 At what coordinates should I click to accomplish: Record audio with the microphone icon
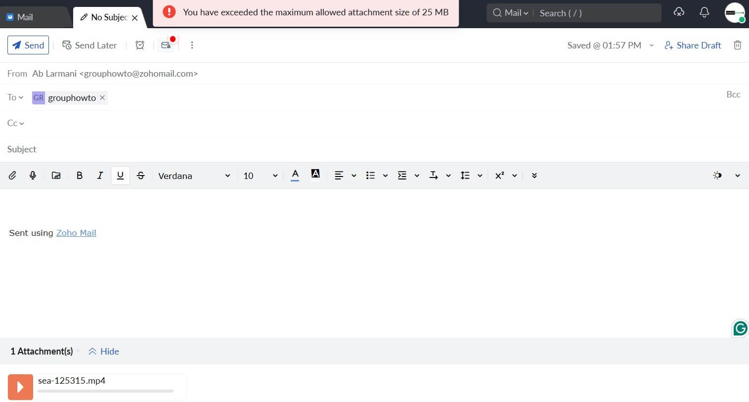pos(33,175)
